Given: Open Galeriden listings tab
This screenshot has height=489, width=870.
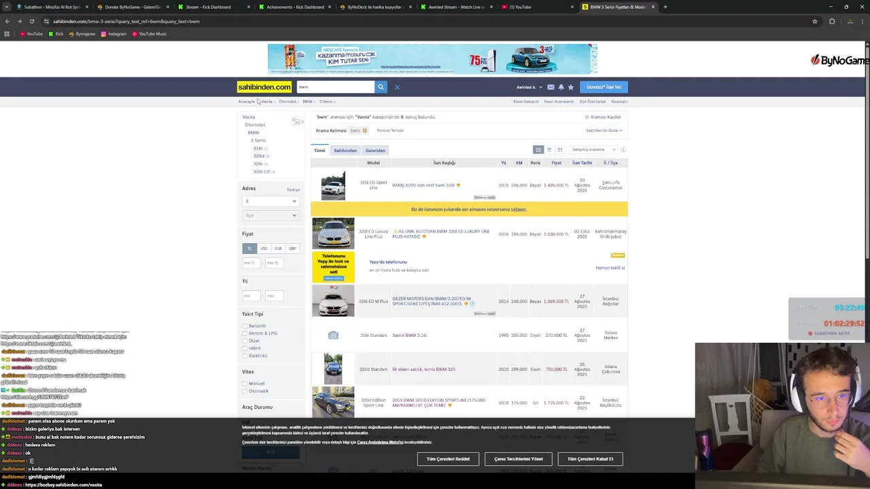Looking at the screenshot, I should coord(375,150).
